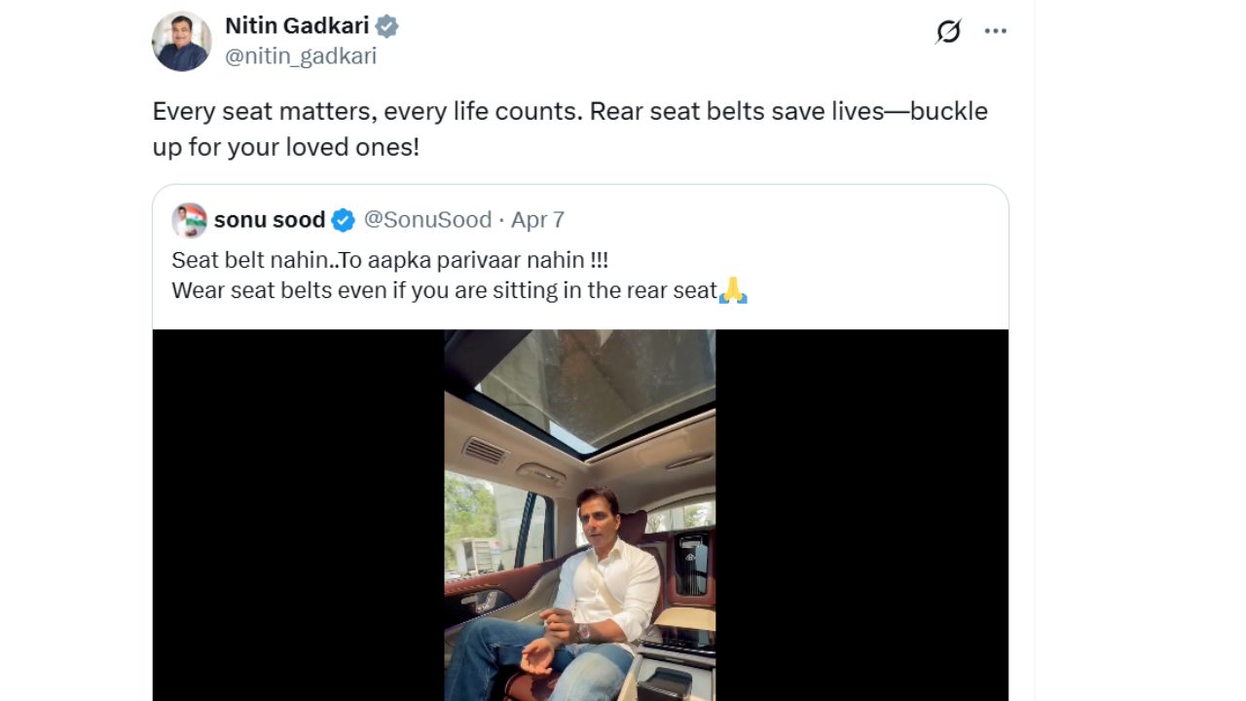Click 'Seat belt nahin' quoted text line
The width and height of the screenshot is (1246, 701).
pyautogui.click(x=389, y=261)
